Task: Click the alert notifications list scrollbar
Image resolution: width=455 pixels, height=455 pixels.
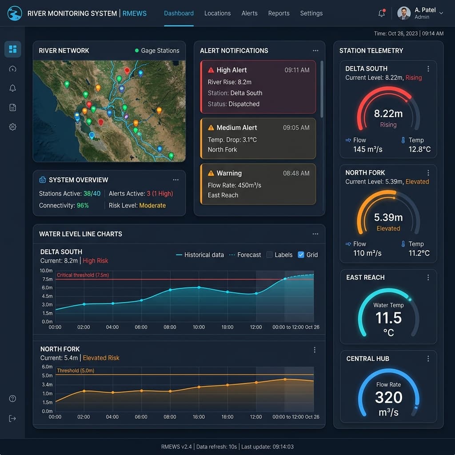Action: (x=322, y=89)
